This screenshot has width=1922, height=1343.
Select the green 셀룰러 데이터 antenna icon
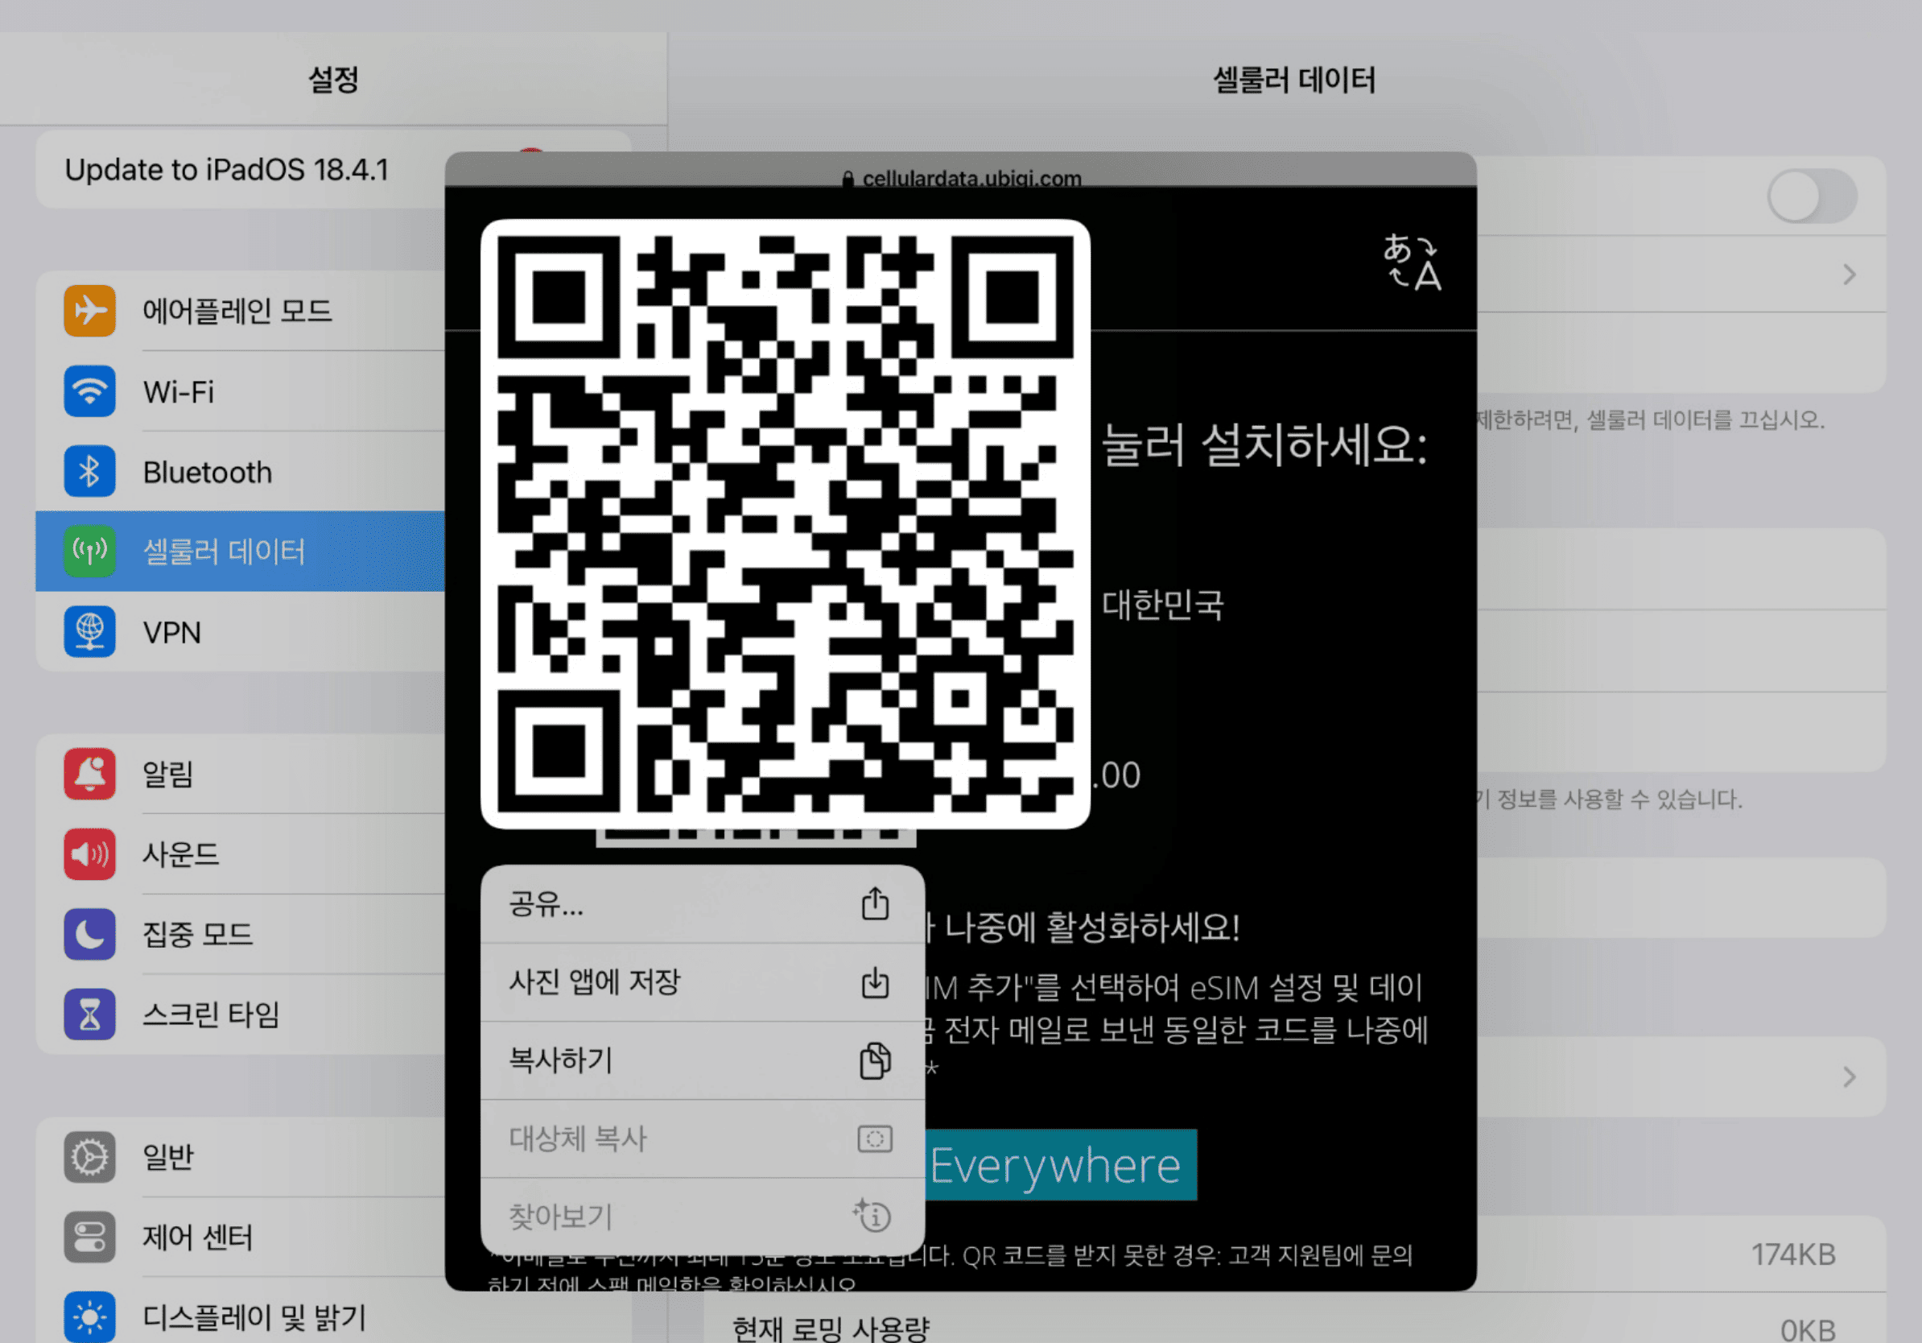tap(89, 551)
